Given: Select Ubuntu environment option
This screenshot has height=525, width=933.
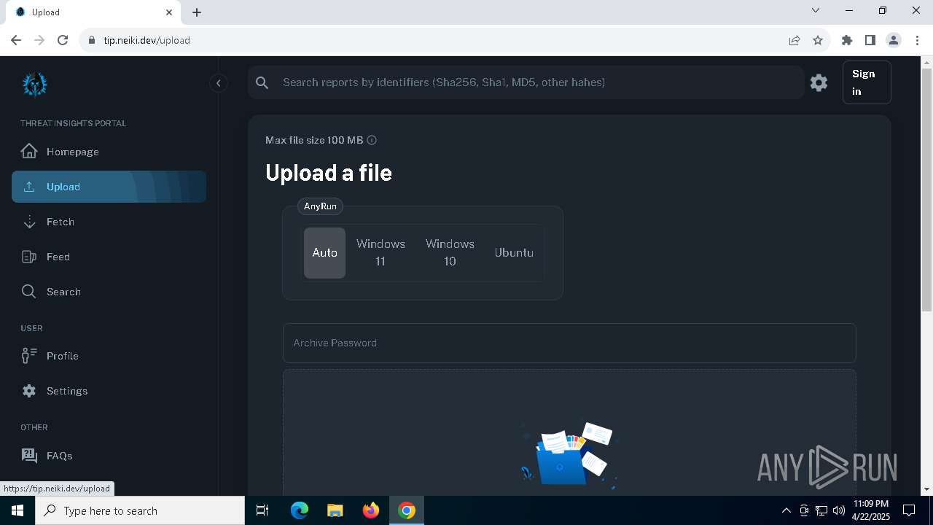Looking at the screenshot, I should coord(514,252).
